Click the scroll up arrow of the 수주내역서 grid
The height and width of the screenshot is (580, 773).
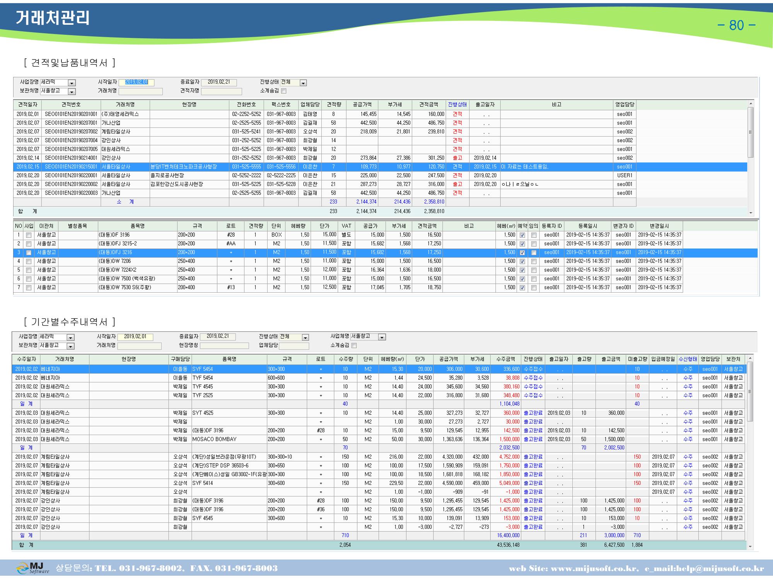pos(751,358)
